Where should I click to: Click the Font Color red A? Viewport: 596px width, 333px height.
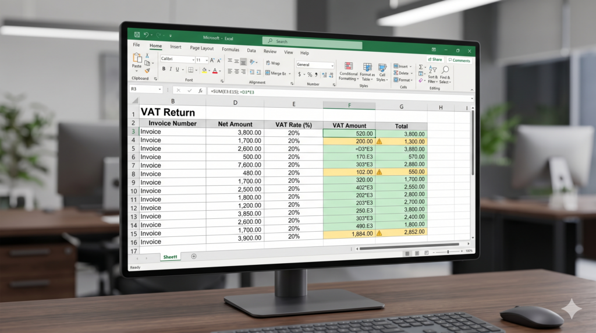point(215,70)
